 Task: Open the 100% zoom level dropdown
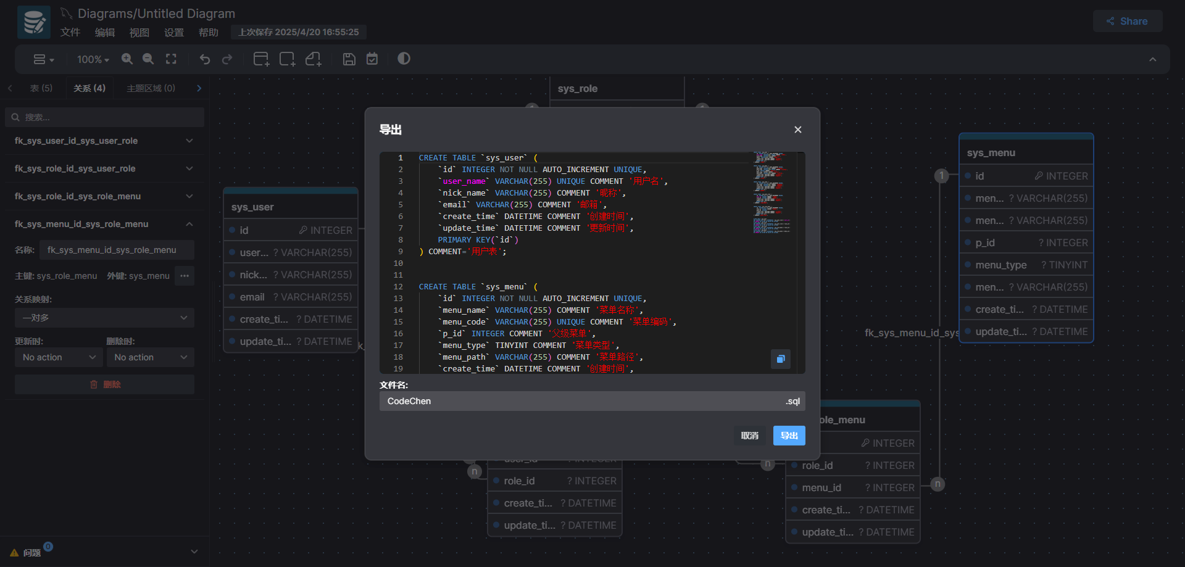(x=93, y=59)
